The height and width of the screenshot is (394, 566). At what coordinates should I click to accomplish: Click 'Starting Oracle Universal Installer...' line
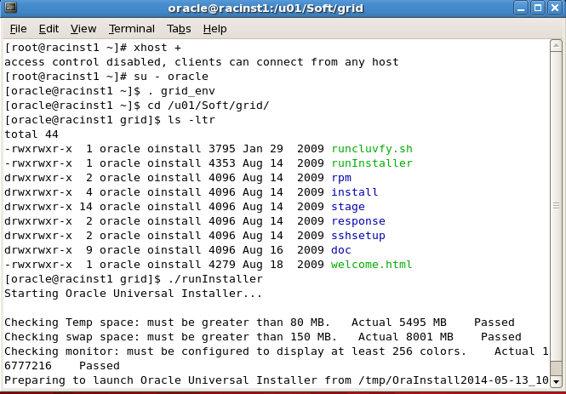point(133,294)
